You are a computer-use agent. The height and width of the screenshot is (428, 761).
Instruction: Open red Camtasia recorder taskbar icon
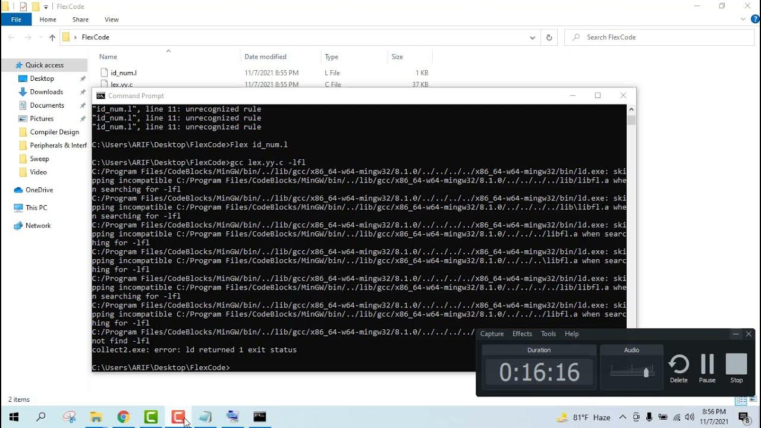tap(178, 417)
